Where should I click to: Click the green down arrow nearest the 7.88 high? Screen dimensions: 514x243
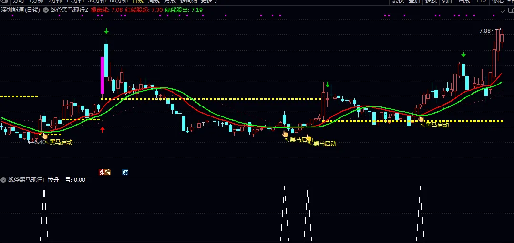[x=463, y=54]
